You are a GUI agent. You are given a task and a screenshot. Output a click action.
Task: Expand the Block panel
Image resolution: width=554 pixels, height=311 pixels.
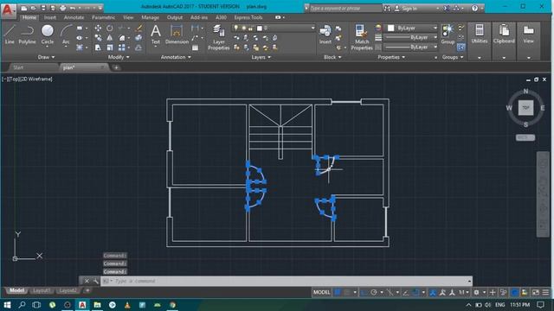pyautogui.click(x=332, y=57)
